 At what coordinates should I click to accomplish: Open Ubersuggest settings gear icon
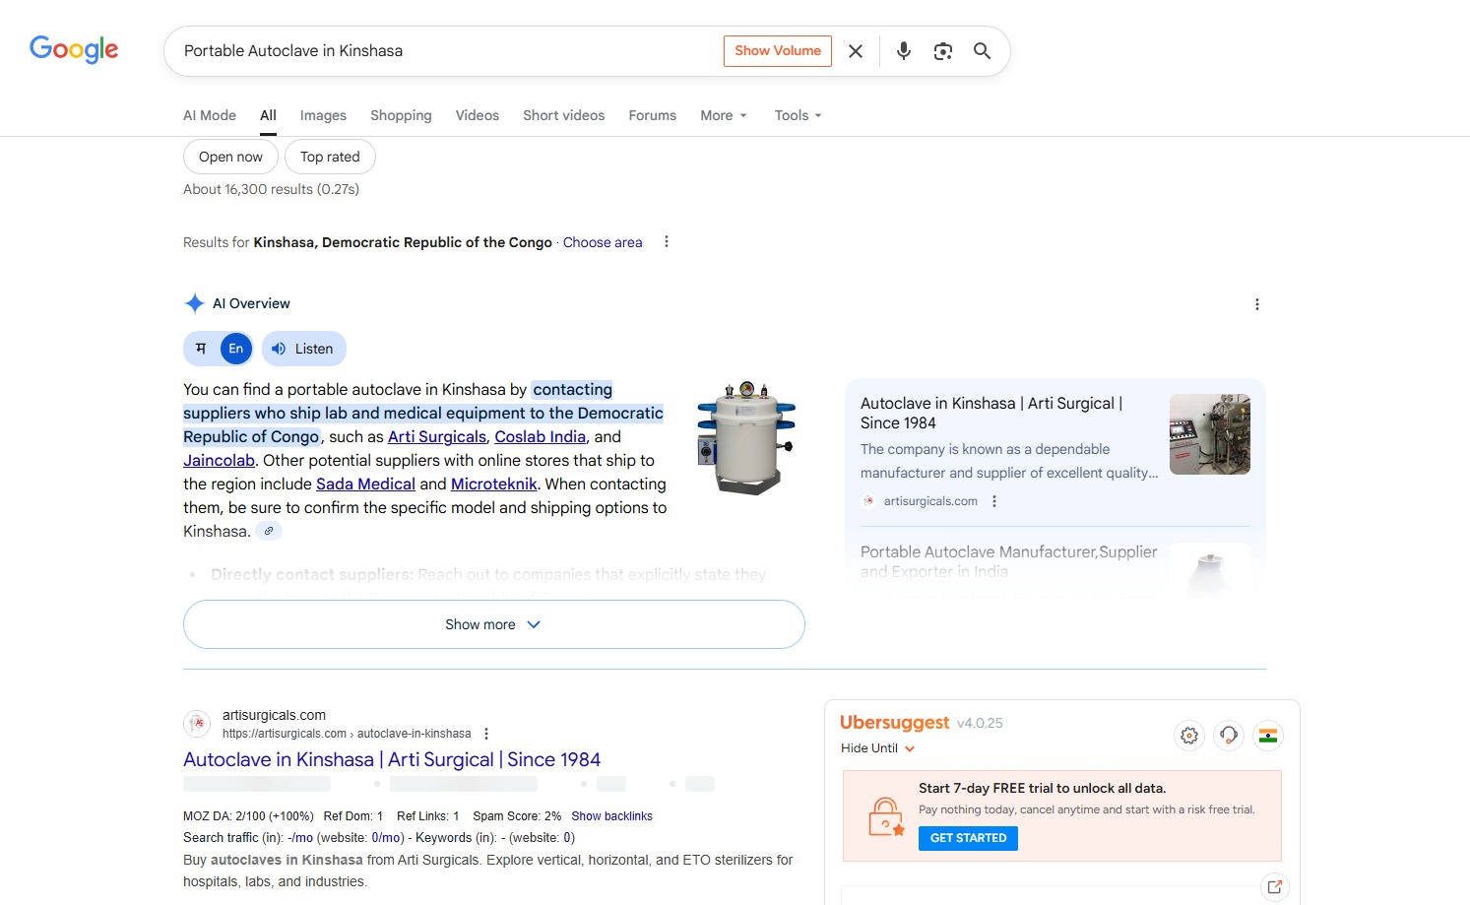1189,736
